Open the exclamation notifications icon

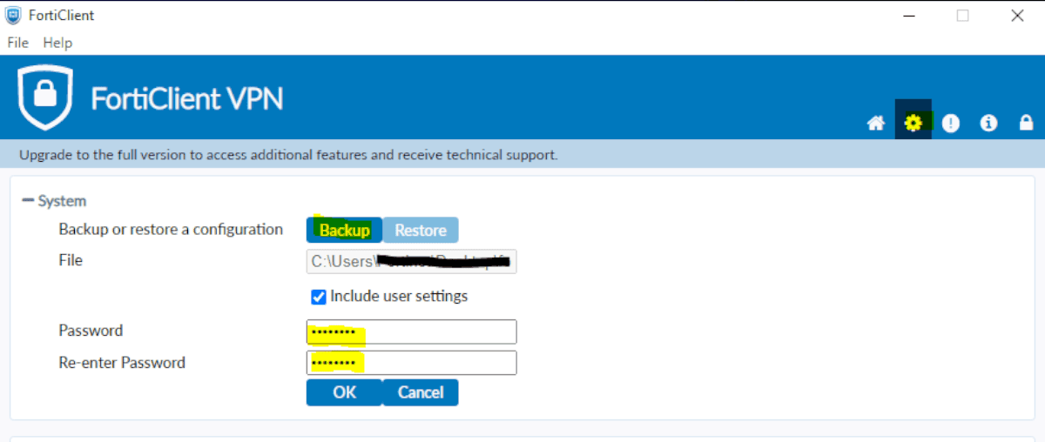tap(951, 124)
